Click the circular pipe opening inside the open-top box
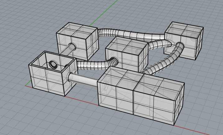This screenshot has width=223, height=135. point(53,65)
